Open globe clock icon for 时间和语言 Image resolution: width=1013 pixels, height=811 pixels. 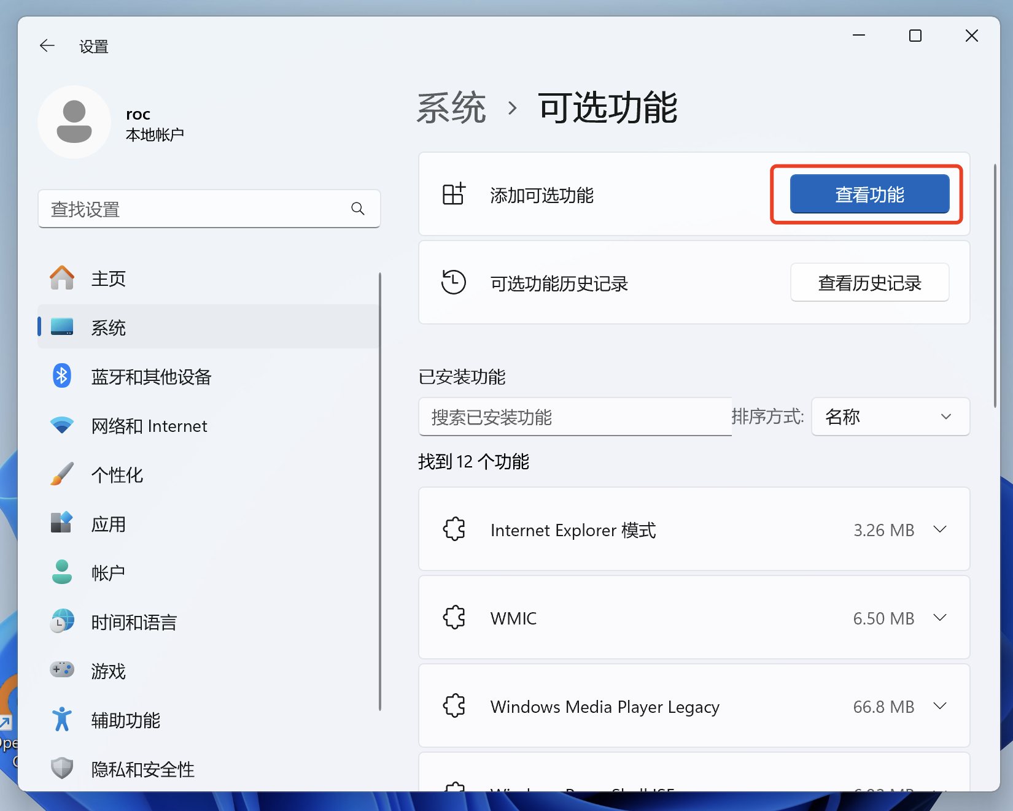(x=62, y=621)
